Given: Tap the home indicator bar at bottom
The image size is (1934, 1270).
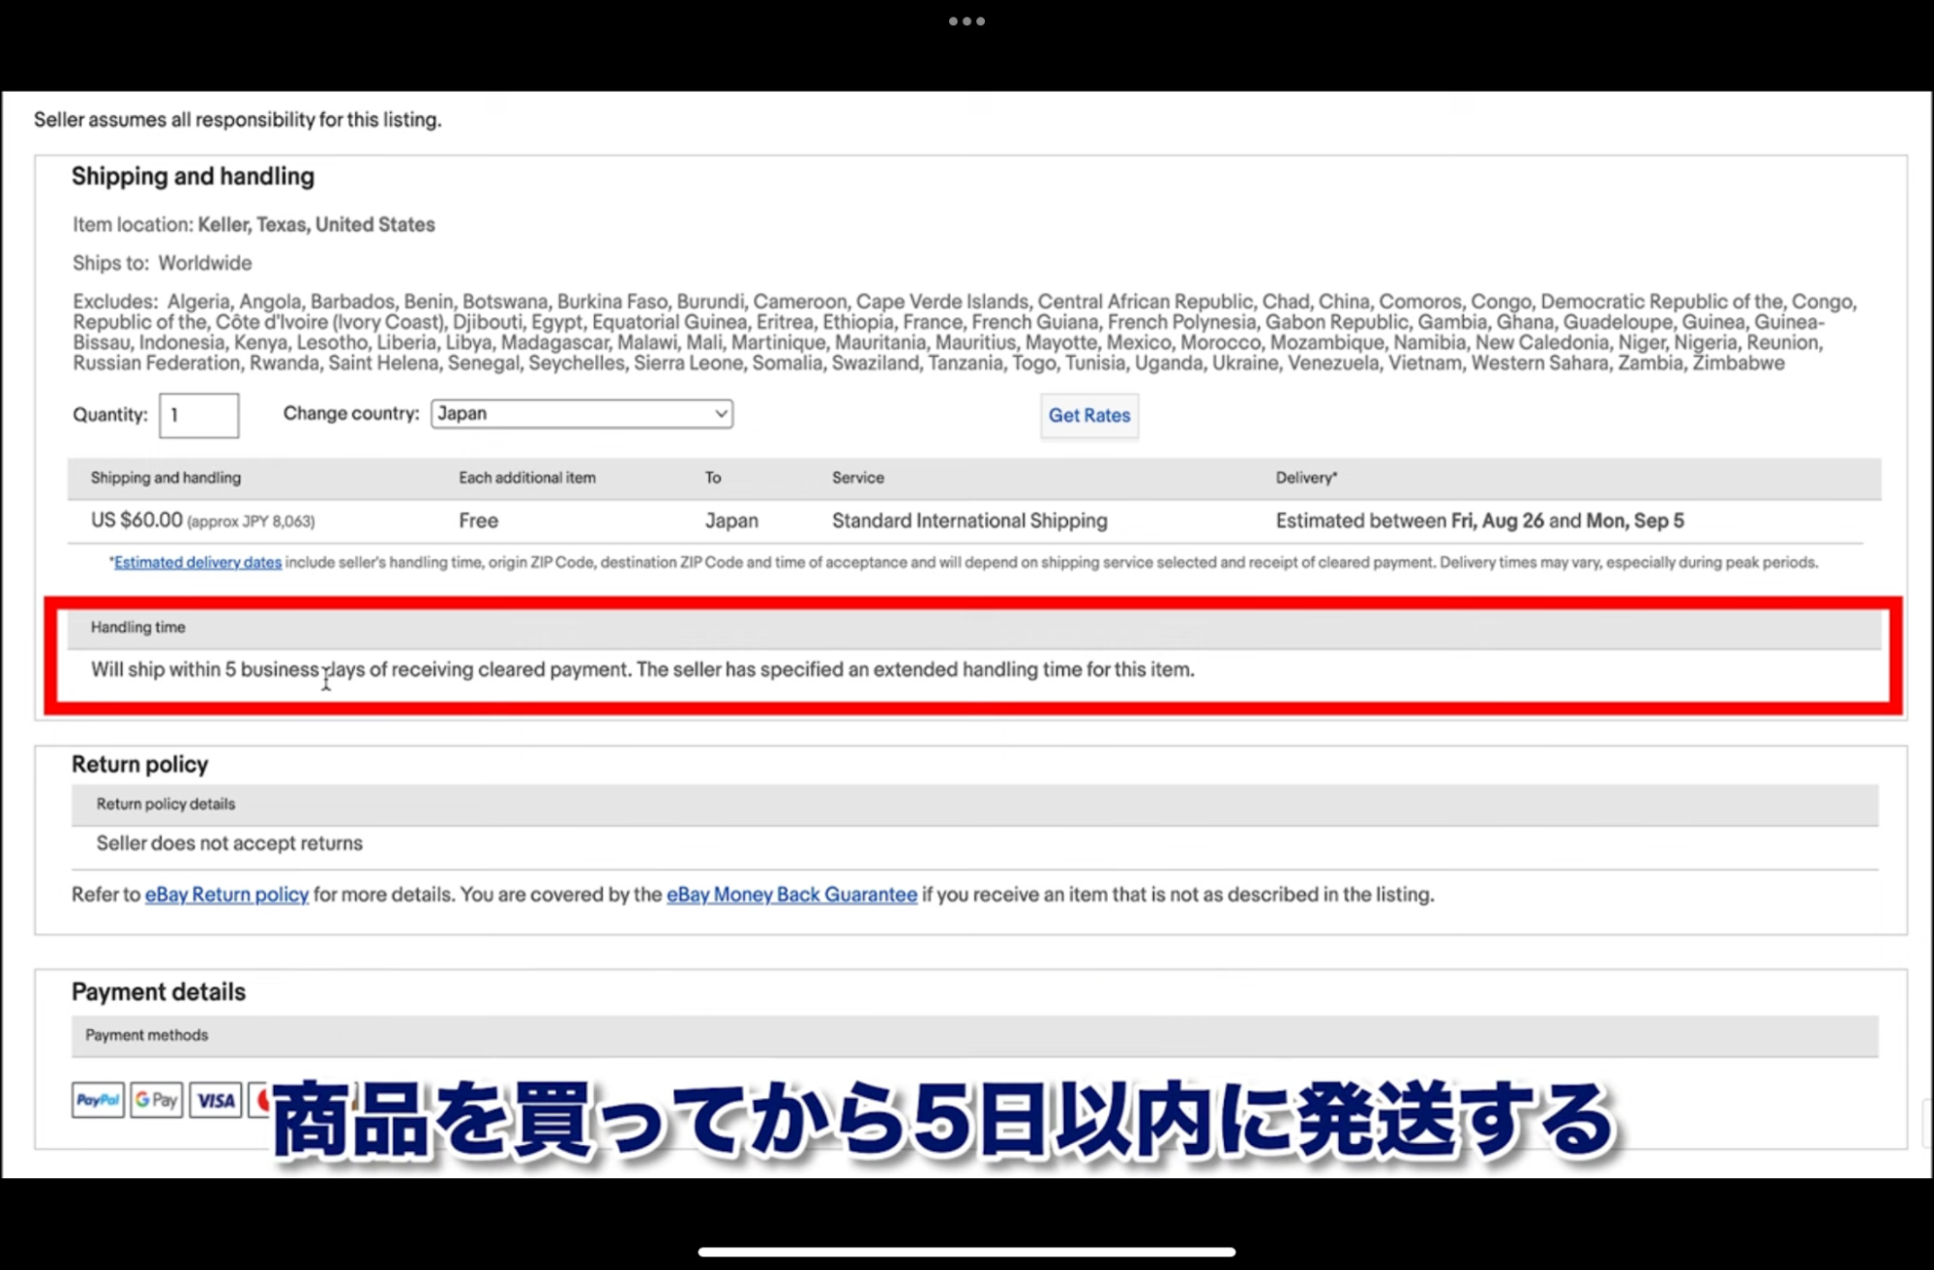Looking at the screenshot, I should point(966,1252).
